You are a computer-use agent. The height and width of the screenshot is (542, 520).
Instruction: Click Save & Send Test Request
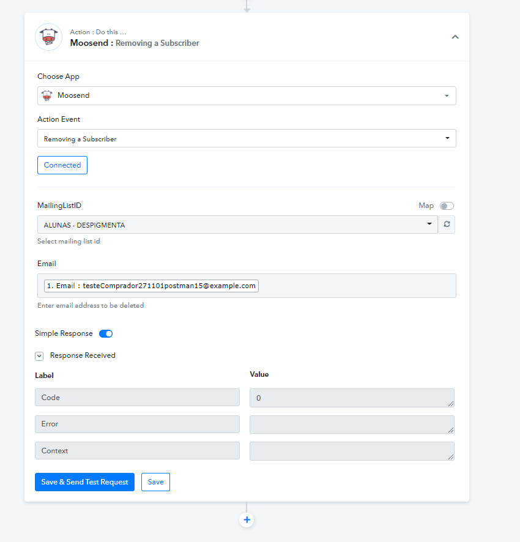[x=84, y=482]
